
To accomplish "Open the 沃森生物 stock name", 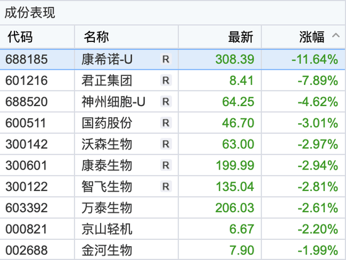I will pyautogui.click(x=107, y=144).
